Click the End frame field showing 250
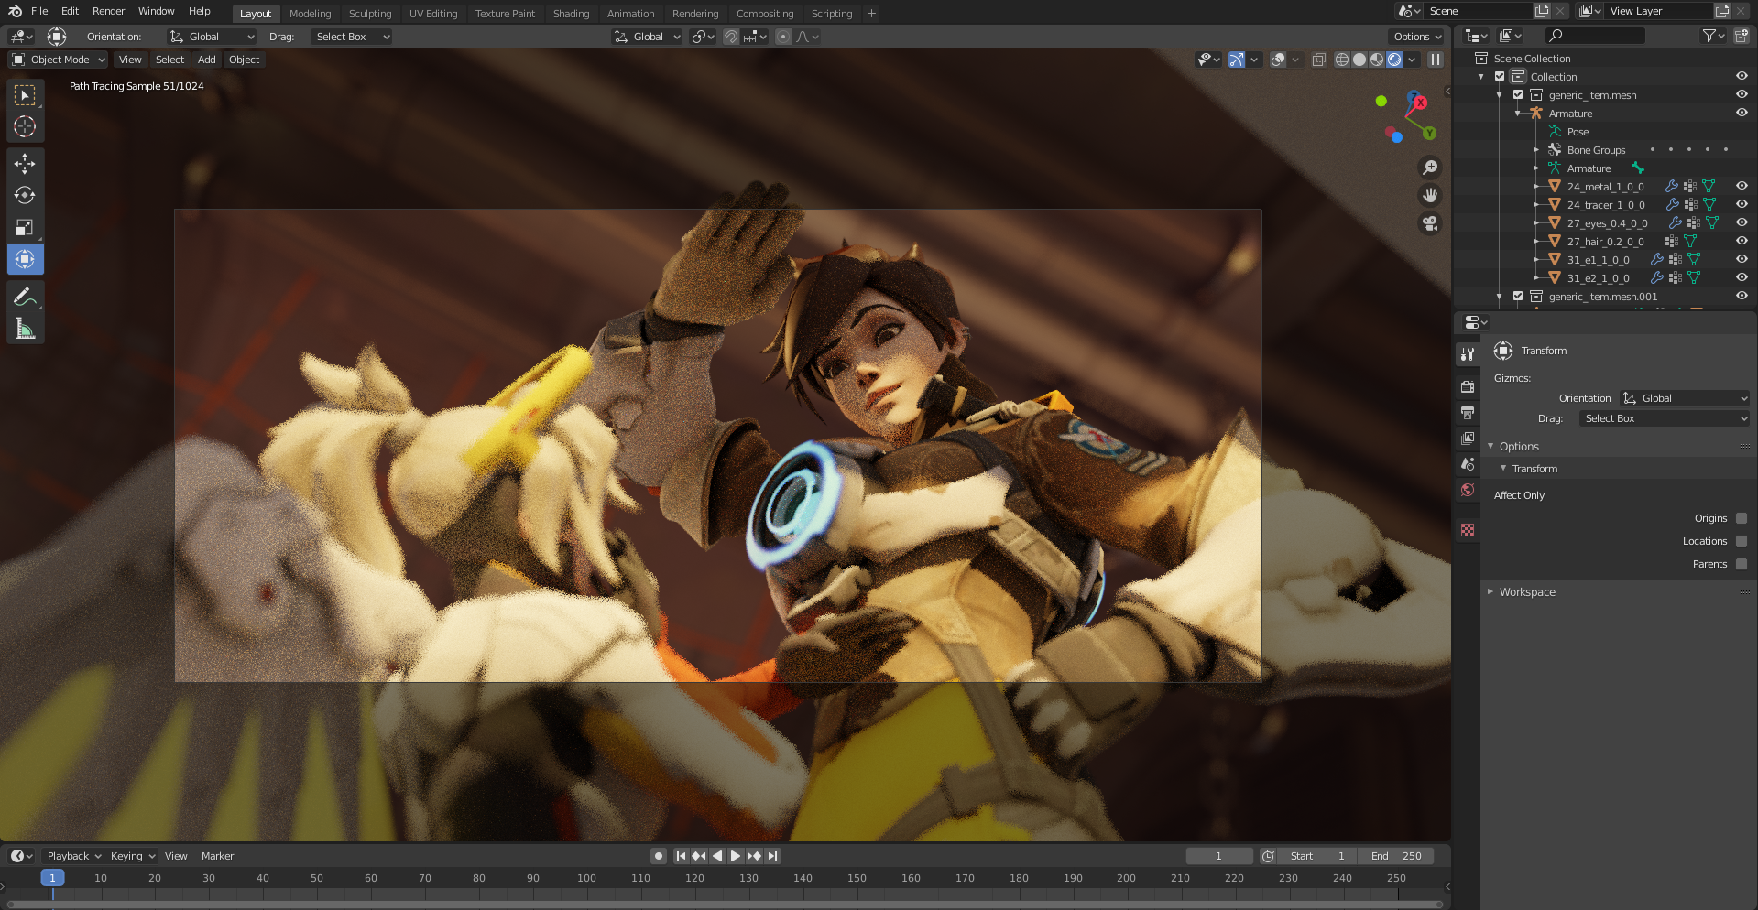 point(1396,856)
